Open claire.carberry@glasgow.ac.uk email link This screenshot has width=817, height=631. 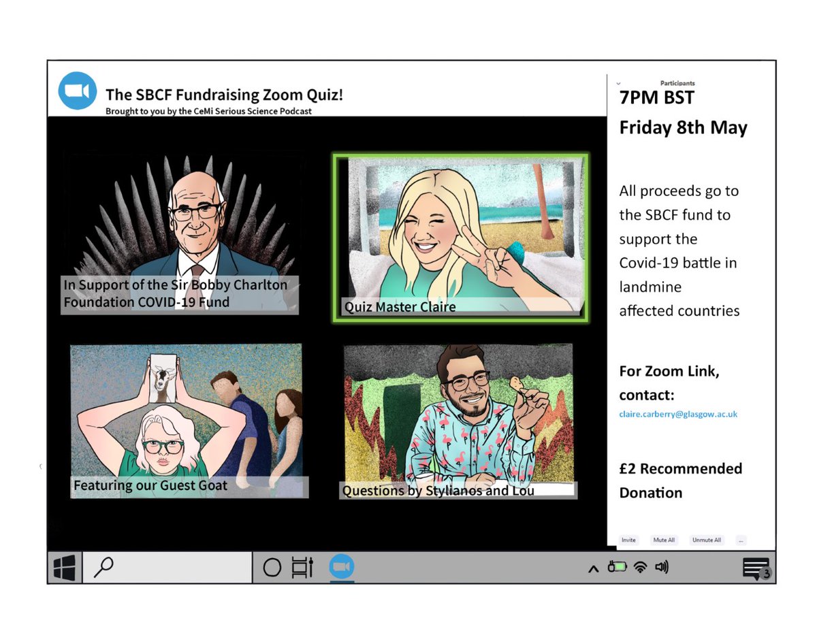(x=678, y=414)
